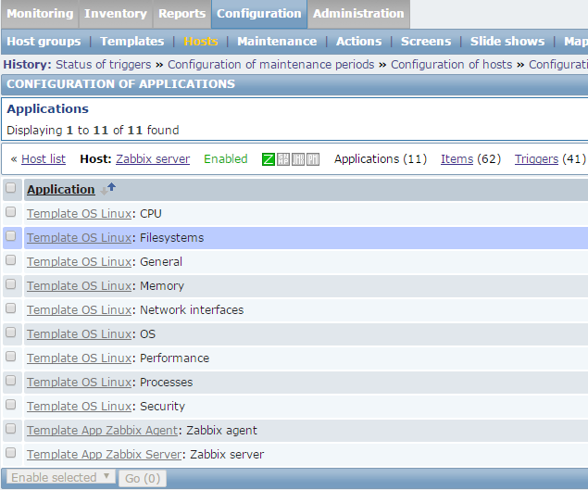Sort by the Application column header
588x490 pixels.
coord(61,190)
